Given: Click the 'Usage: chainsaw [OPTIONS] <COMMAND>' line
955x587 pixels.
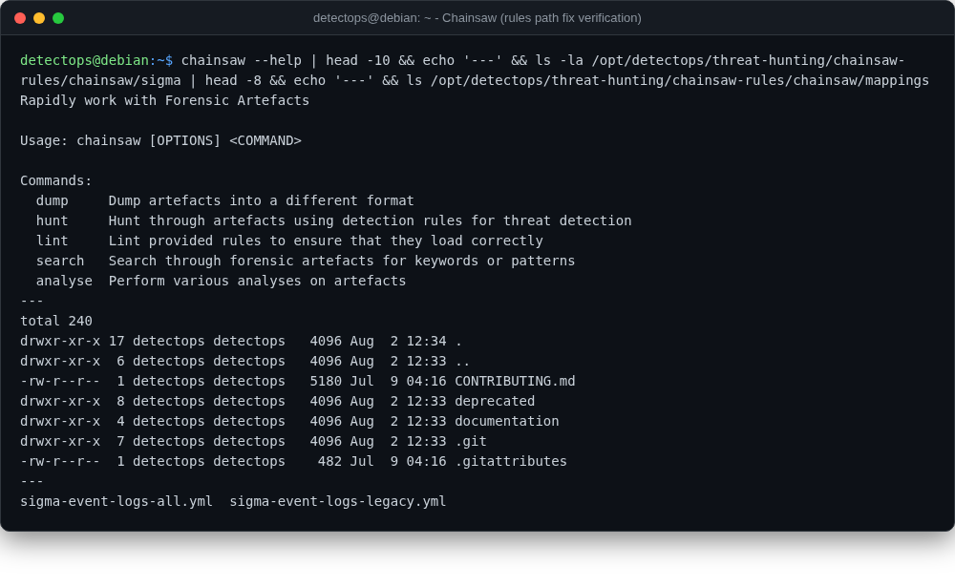Looking at the screenshot, I should coord(160,140).
